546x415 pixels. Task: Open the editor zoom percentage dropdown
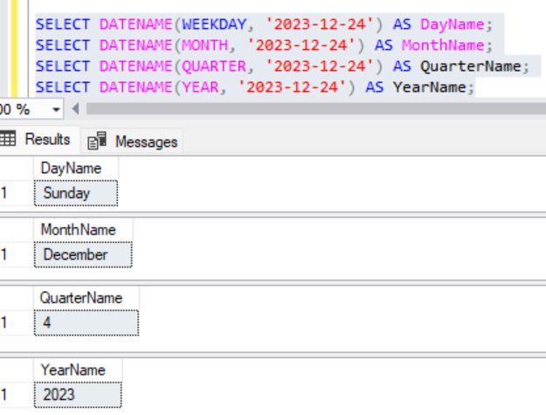coord(57,109)
